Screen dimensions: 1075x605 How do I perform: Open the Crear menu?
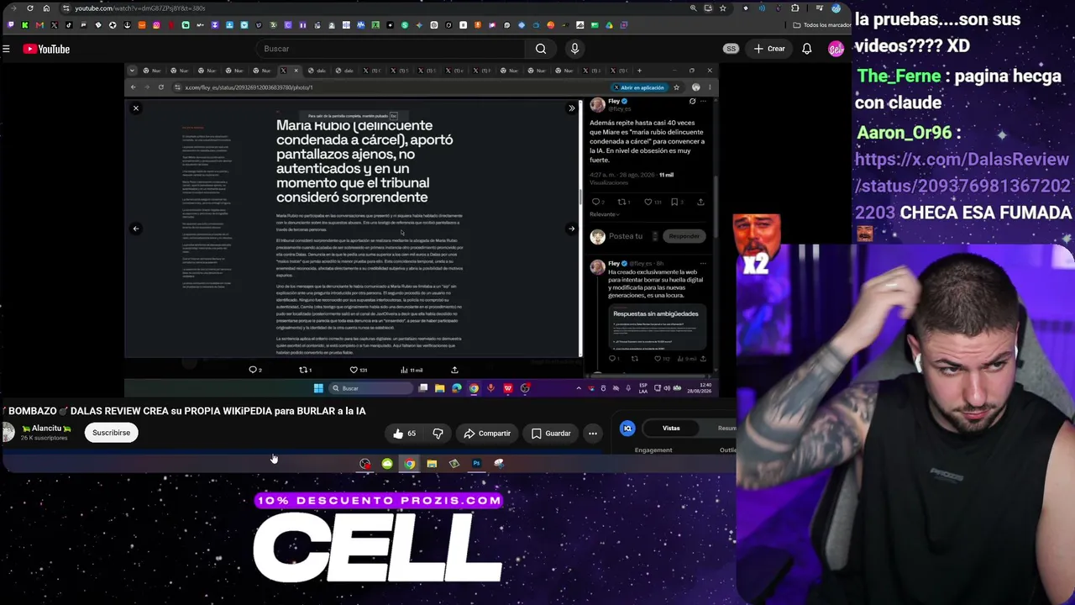click(769, 49)
